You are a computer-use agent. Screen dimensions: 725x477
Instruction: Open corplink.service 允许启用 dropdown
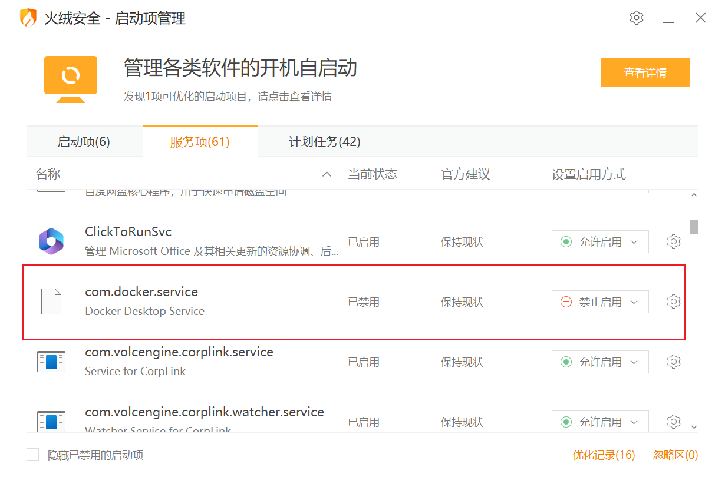coord(600,362)
